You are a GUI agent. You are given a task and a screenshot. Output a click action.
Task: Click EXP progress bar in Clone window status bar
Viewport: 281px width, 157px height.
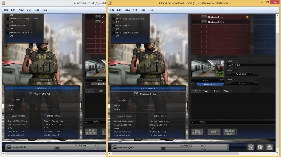[x=176, y=149]
